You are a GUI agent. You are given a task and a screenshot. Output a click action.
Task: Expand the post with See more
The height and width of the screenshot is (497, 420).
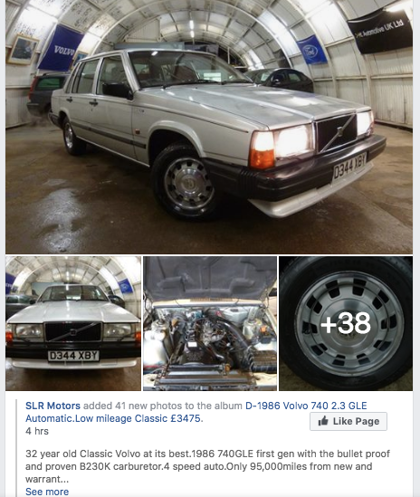pos(47,492)
